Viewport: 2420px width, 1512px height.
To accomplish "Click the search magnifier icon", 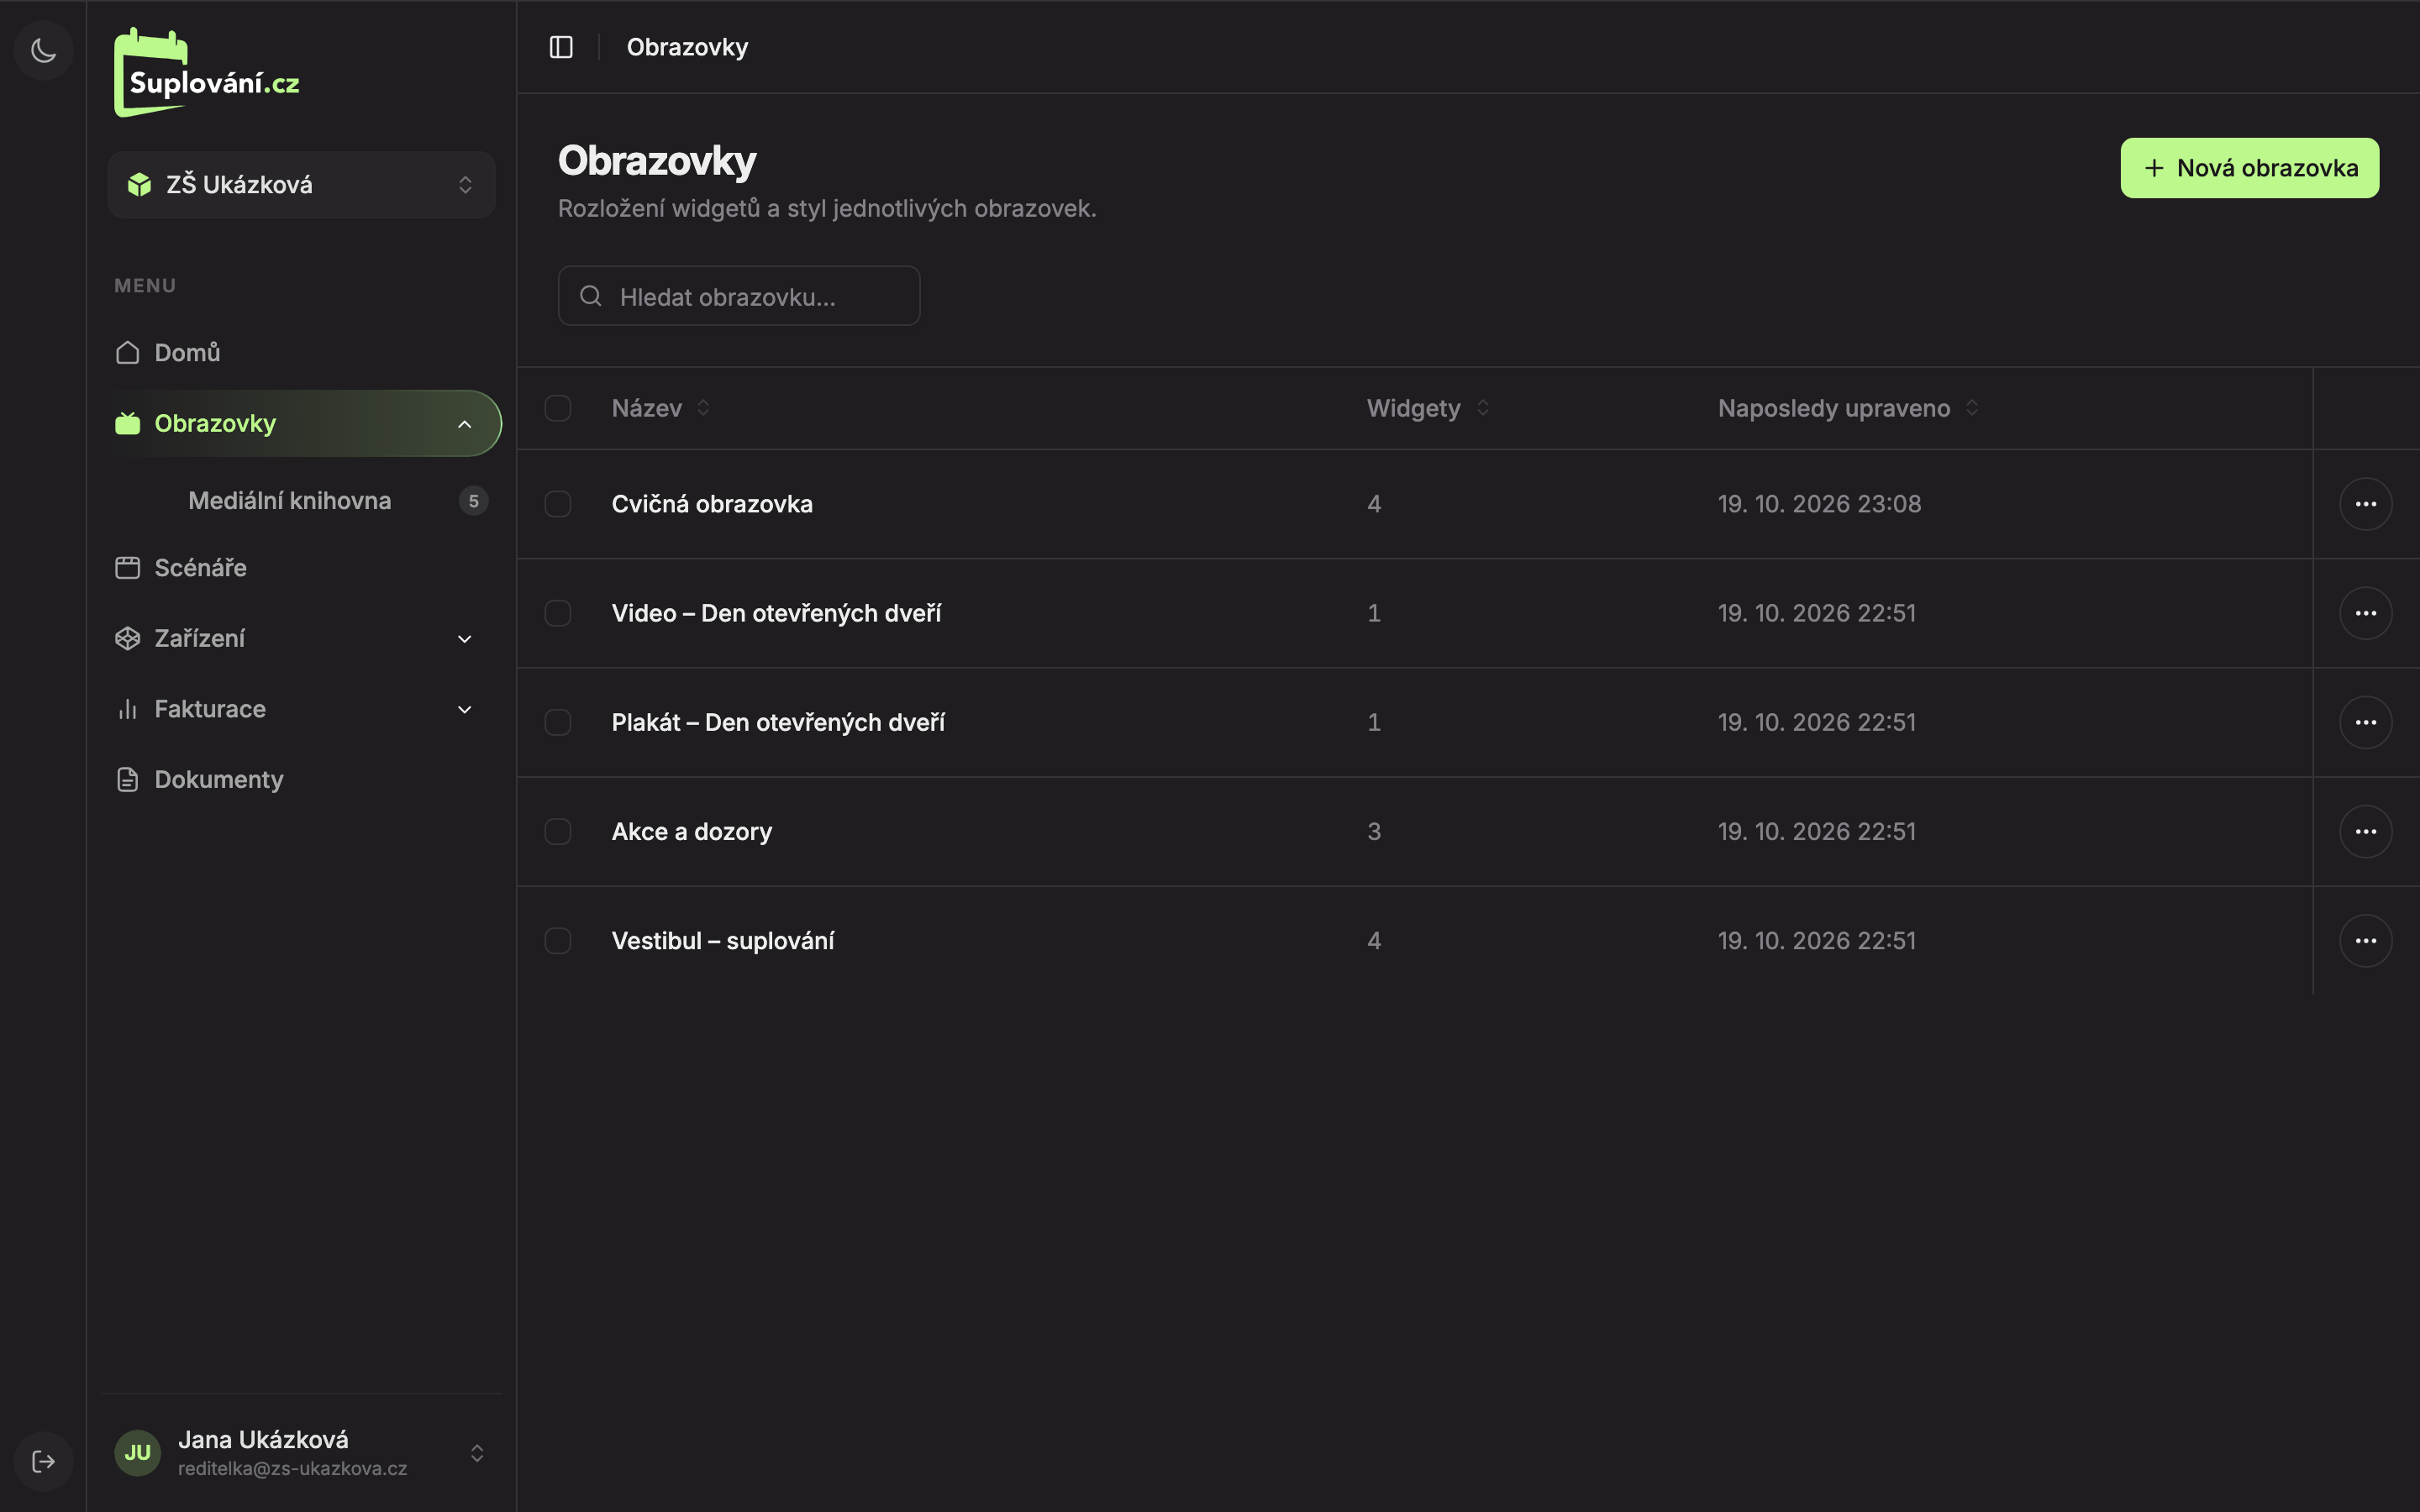I will pos(591,296).
